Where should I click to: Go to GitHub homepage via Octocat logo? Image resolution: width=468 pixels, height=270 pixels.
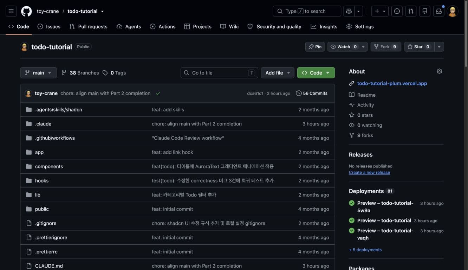26,11
